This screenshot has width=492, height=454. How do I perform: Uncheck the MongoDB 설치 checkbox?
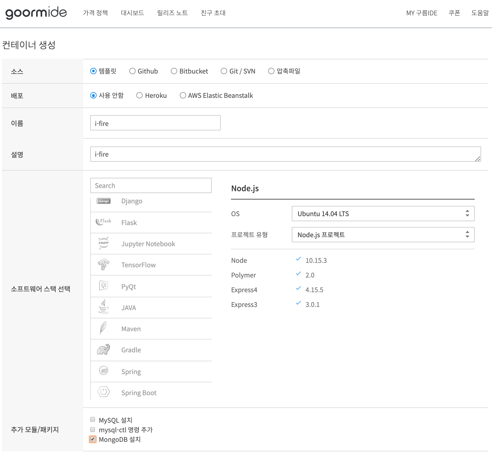click(93, 439)
